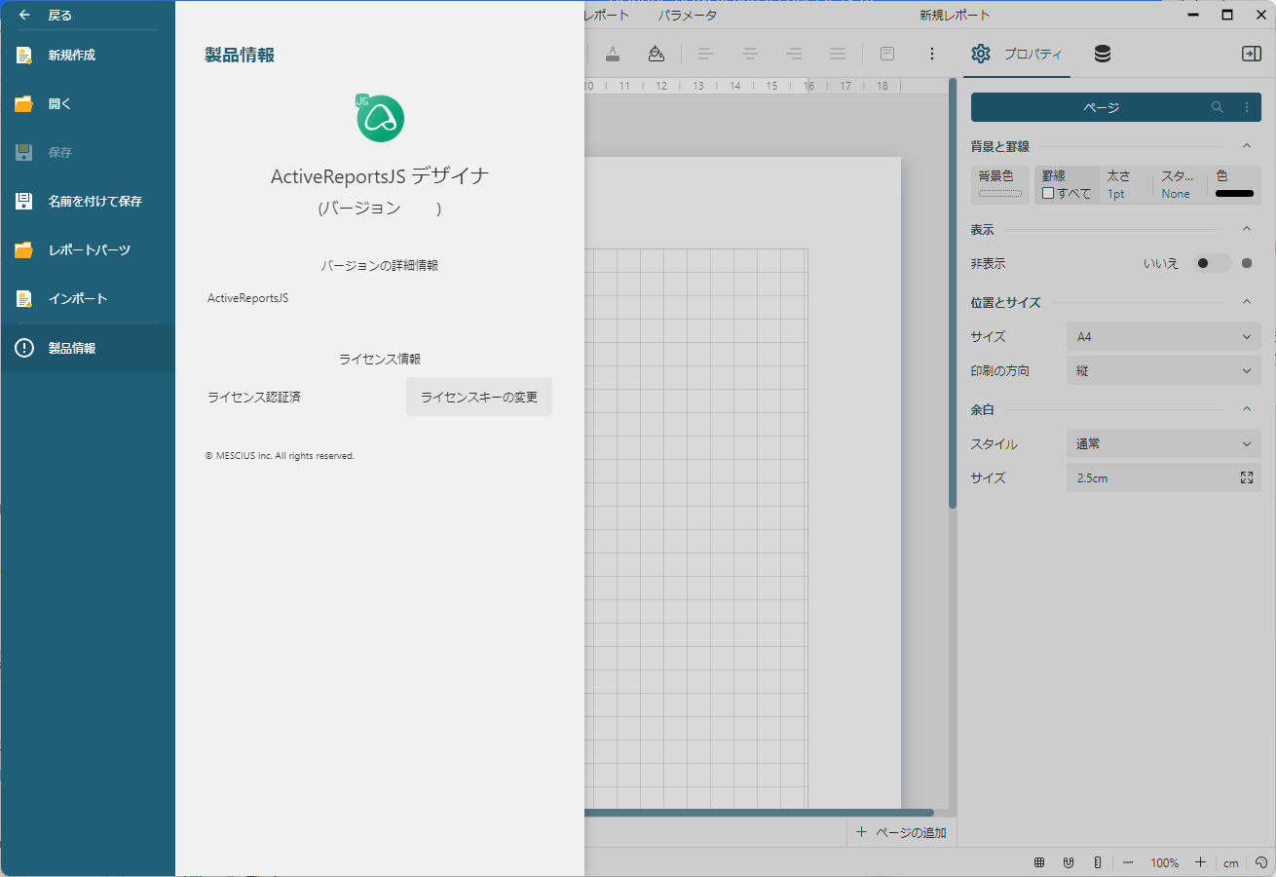The width and height of the screenshot is (1276, 877).
Task: Open the ページ properties options menu
Action: pos(1247,107)
